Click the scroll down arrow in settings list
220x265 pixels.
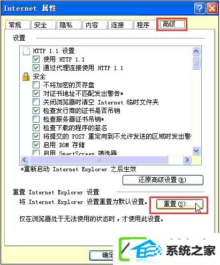point(196,151)
